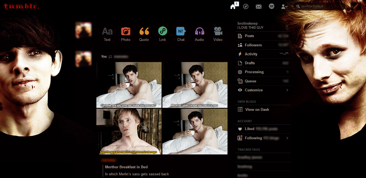Click the Activity graph sparkline
Viewport: 366px width, 178px height.
(x=284, y=54)
